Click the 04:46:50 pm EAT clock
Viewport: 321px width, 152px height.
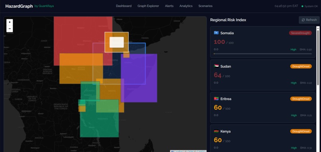pos(286,6)
